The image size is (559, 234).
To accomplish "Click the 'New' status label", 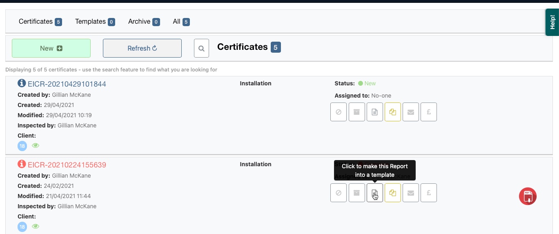I will tap(370, 83).
